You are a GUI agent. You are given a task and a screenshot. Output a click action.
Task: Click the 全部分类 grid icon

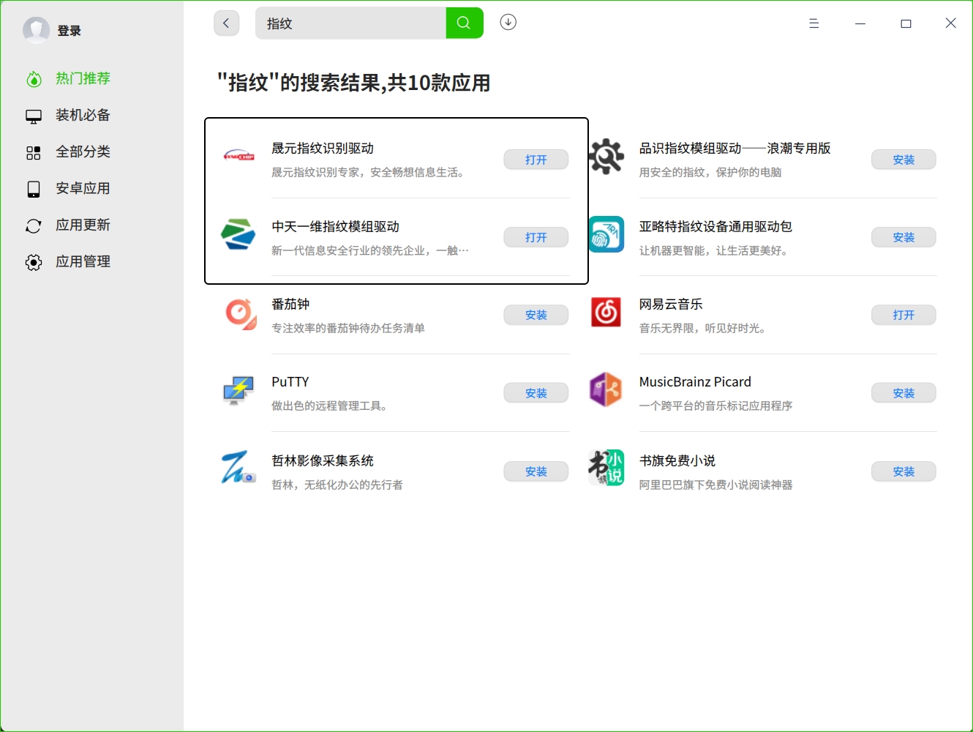click(x=34, y=153)
